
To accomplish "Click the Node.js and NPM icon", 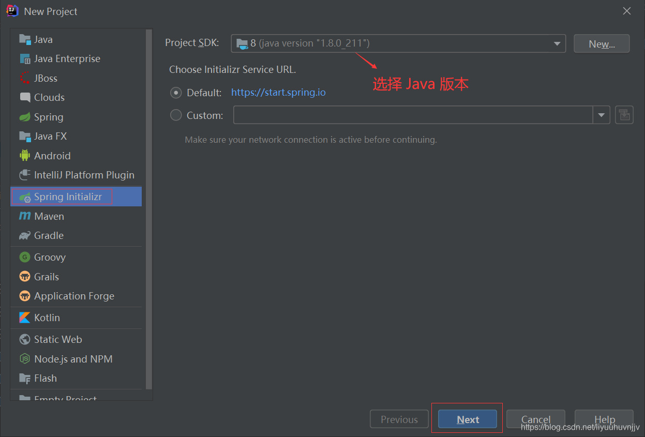I will [25, 359].
